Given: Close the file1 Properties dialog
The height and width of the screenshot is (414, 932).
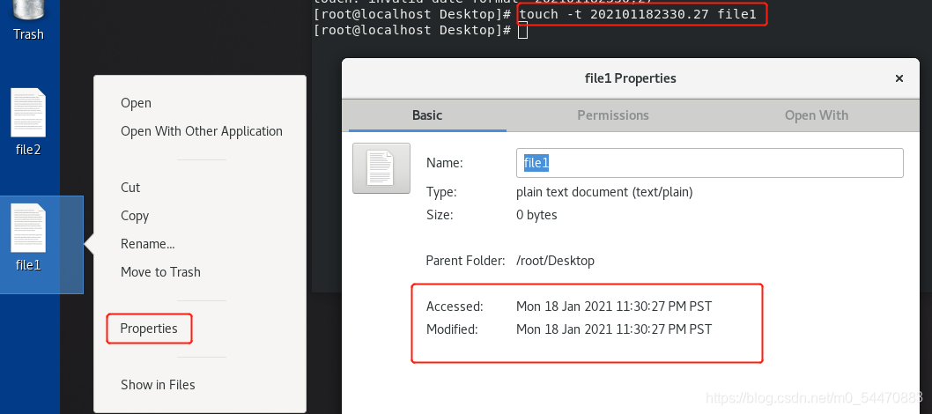Looking at the screenshot, I should (x=899, y=78).
